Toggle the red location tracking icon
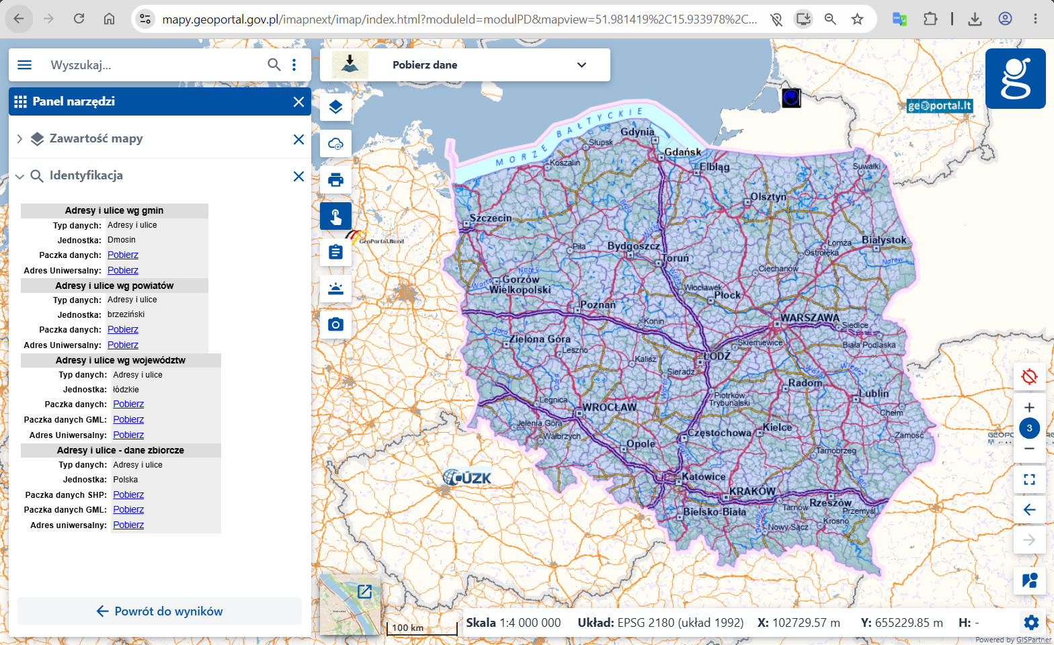This screenshot has width=1054, height=645. pyautogui.click(x=1029, y=376)
